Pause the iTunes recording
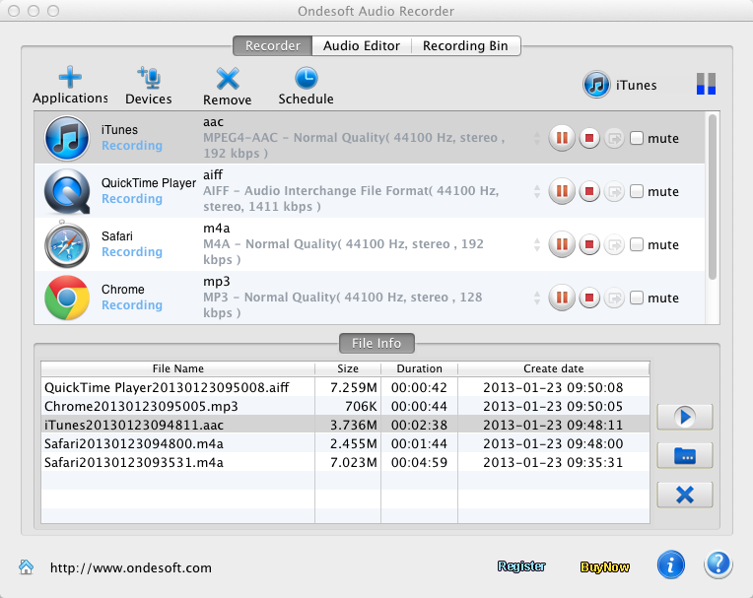Screen dimensions: 753x598 point(562,138)
